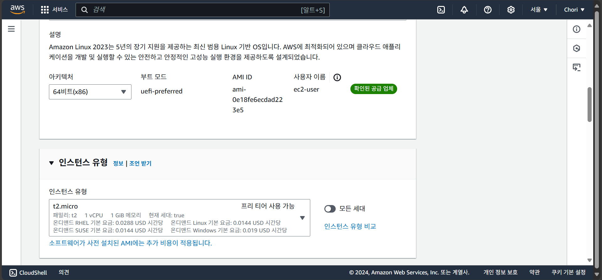This screenshot has height=280, width=602.
Task: Select the AMI ID value text
Action: 257,100
